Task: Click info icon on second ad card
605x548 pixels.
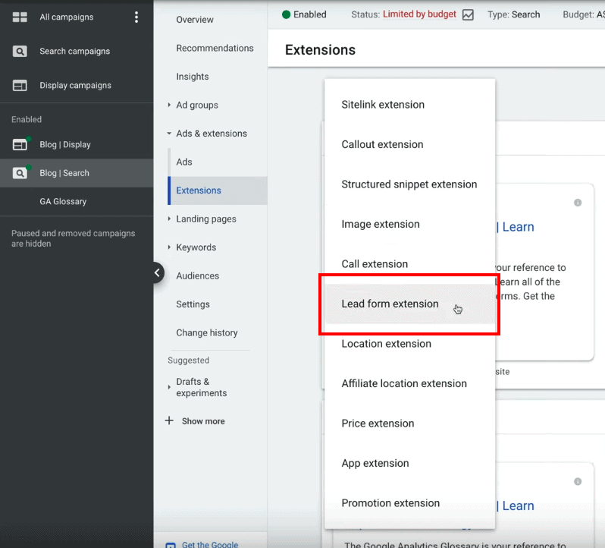Action: pyautogui.click(x=578, y=481)
